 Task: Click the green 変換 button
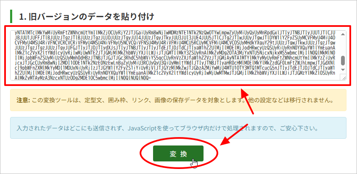178,154
